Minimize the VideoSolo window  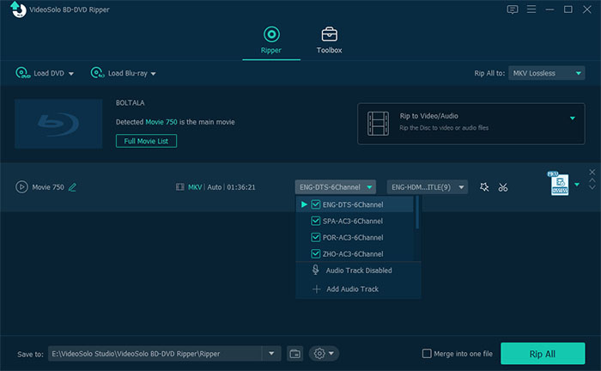tap(549, 9)
